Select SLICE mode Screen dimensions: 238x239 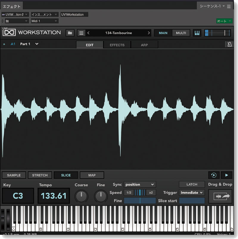pos(66,175)
